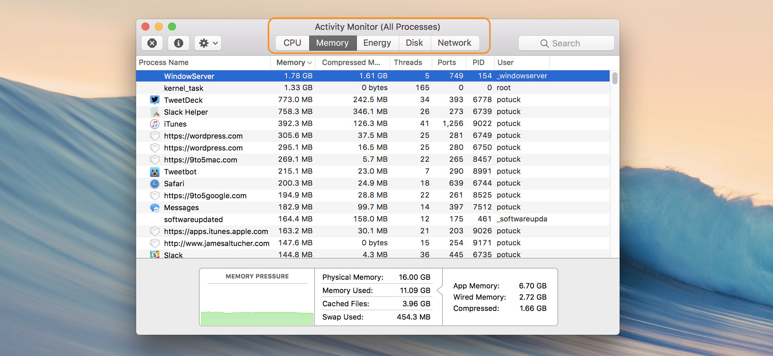
Task: Switch to the Energy tab
Action: pos(377,43)
